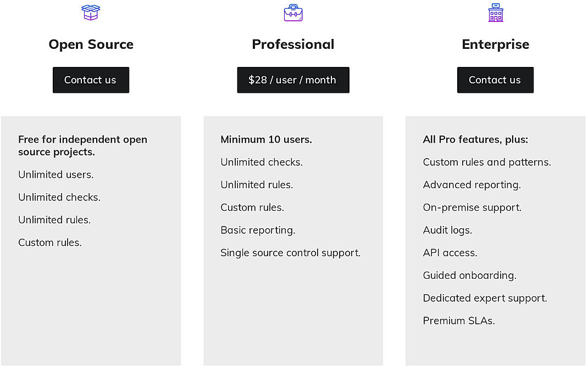Click Unlimited checks in Open Source column

(59, 197)
